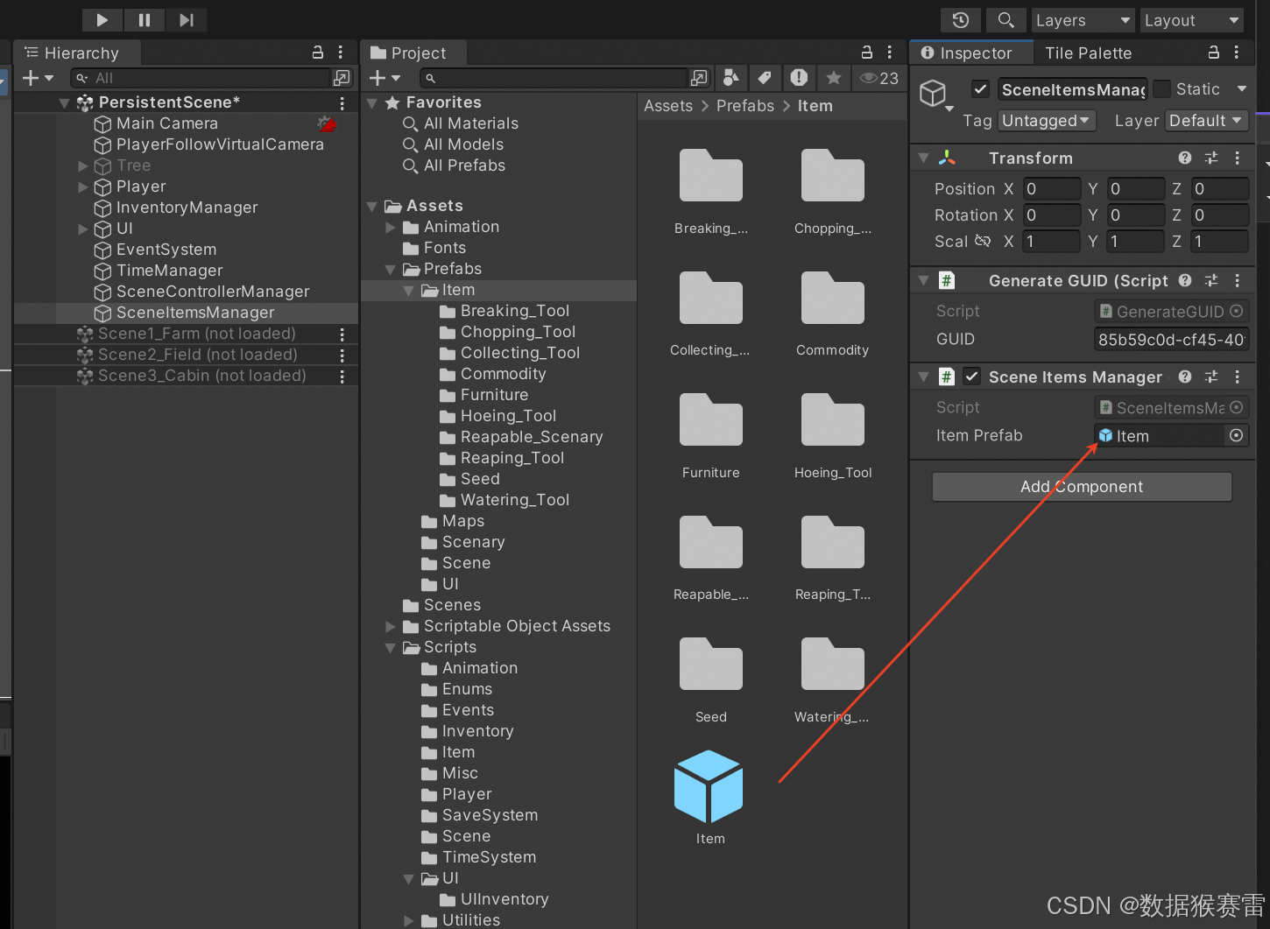Edit the Position X value field
This screenshot has width=1270, height=929.
(x=1051, y=189)
